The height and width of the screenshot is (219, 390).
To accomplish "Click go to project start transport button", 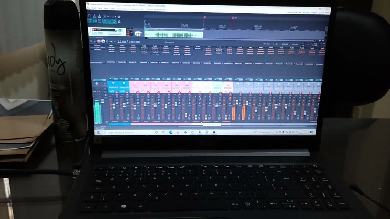I will coord(91,41).
